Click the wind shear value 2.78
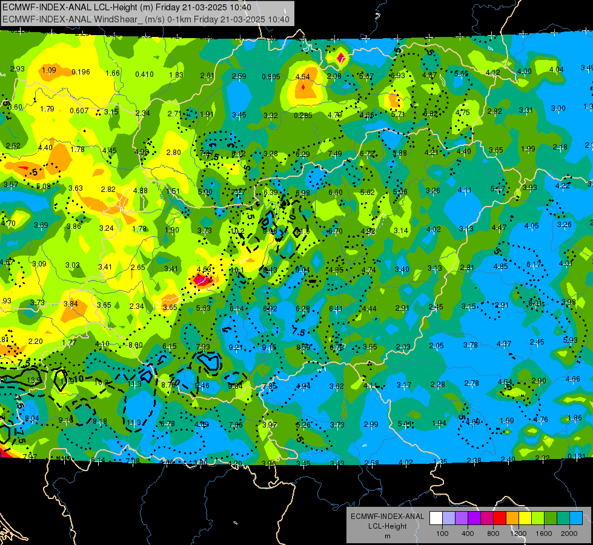593x545 pixels. click(x=472, y=383)
